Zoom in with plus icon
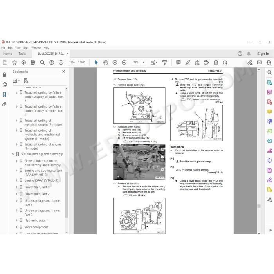Image resolution: width=274 pixels, height=274 pixels. 124,62
